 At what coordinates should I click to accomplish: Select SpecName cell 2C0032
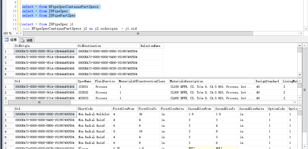86,92
